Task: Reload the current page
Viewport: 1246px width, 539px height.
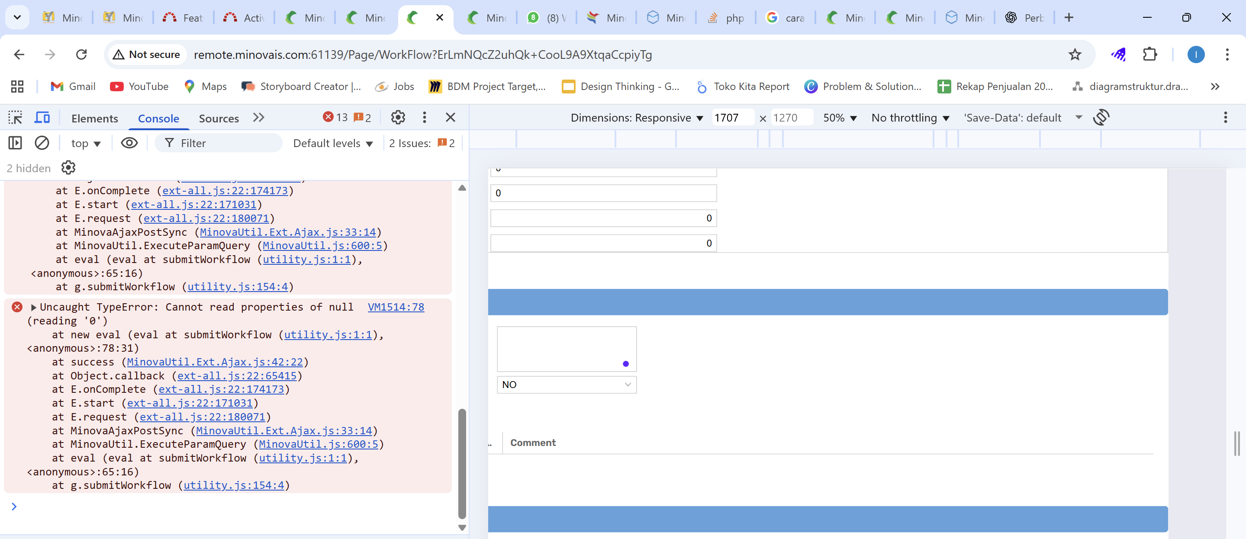Action: (81, 55)
